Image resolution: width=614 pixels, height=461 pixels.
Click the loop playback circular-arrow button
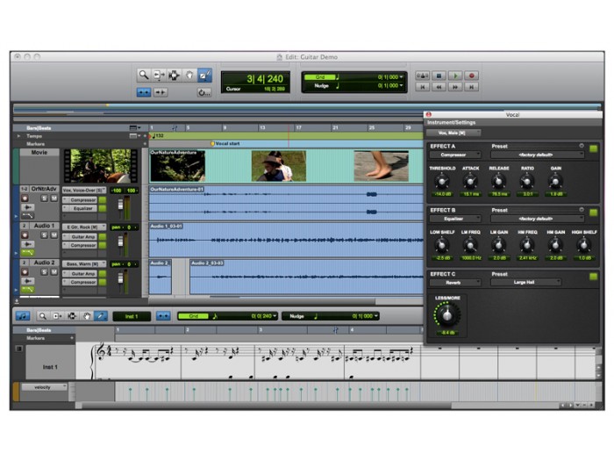coord(204,92)
